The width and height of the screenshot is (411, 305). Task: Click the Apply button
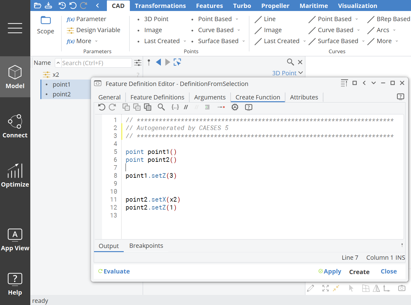(330, 271)
